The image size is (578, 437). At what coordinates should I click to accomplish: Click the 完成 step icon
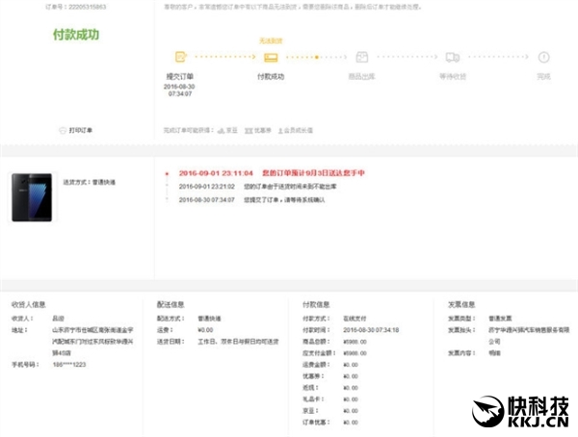(543, 57)
